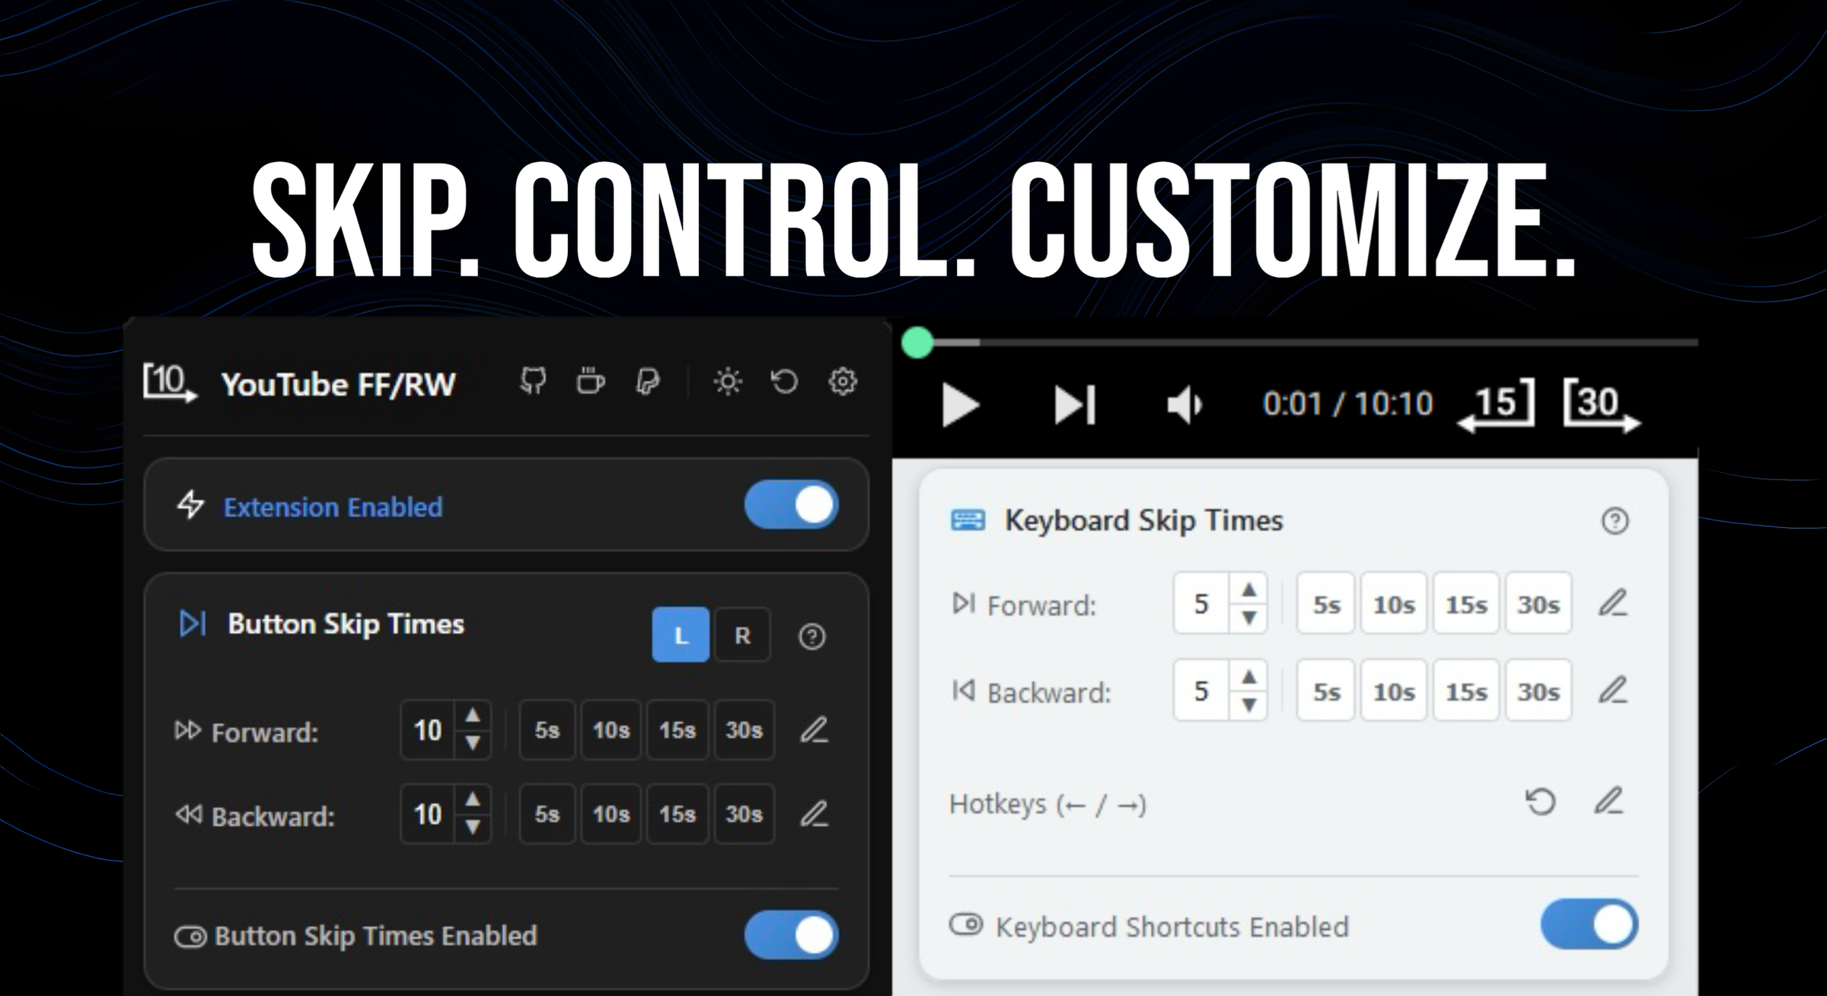Viewport: 1827px width, 996px height.
Task: Edit presets for keyboard Forward row
Action: pyautogui.click(x=1612, y=603)
